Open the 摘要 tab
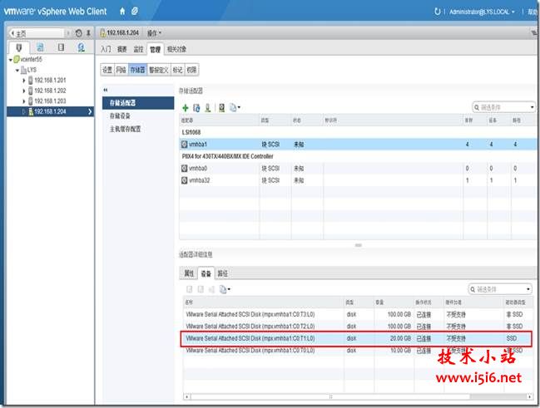Screen dimensions: 540x408 coord(122,49)
